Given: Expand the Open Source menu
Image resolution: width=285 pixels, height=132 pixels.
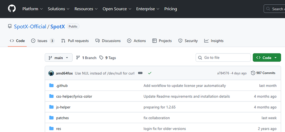Looking at the screenshot, I should click(117, 9).
